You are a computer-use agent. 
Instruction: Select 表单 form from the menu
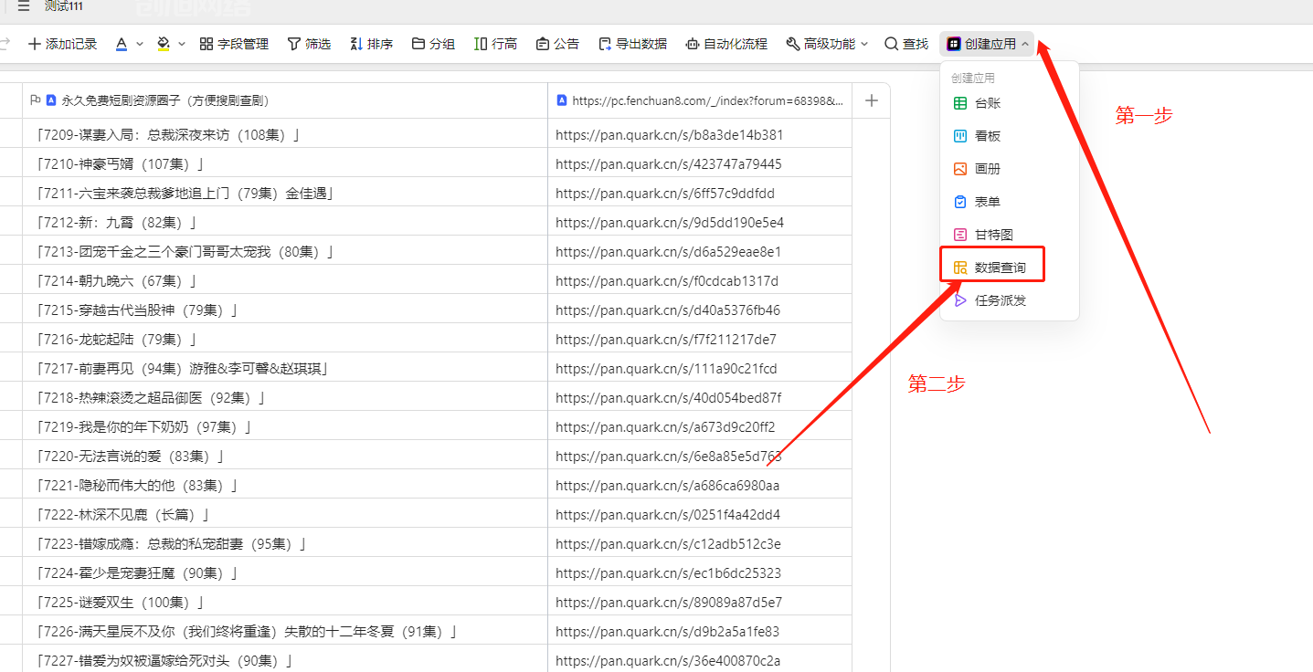(x=1010, y=202)
